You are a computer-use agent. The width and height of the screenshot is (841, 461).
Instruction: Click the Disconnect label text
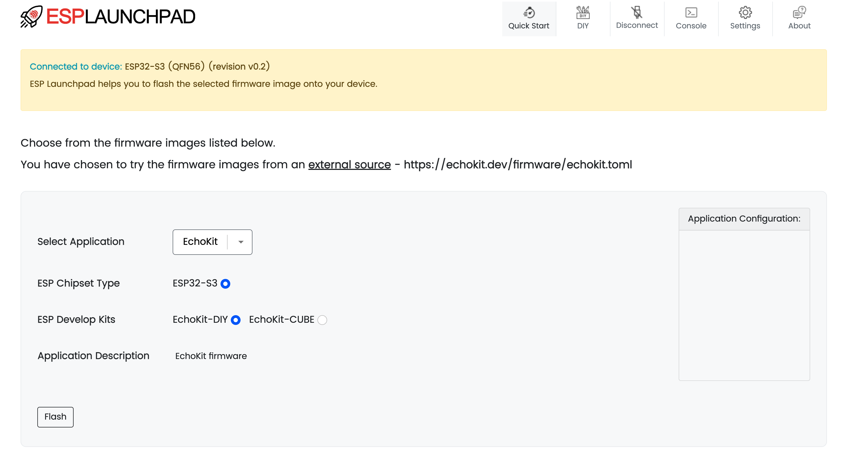637,25
